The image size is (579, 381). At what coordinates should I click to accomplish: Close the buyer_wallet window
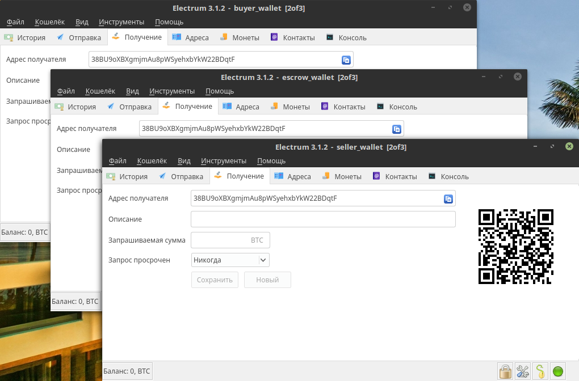[467, 7]
